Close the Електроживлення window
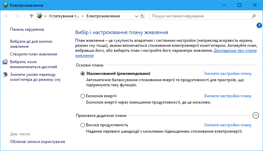Viewport: 263px width, 151px height. pyautogui.click(x=255, y=5)
